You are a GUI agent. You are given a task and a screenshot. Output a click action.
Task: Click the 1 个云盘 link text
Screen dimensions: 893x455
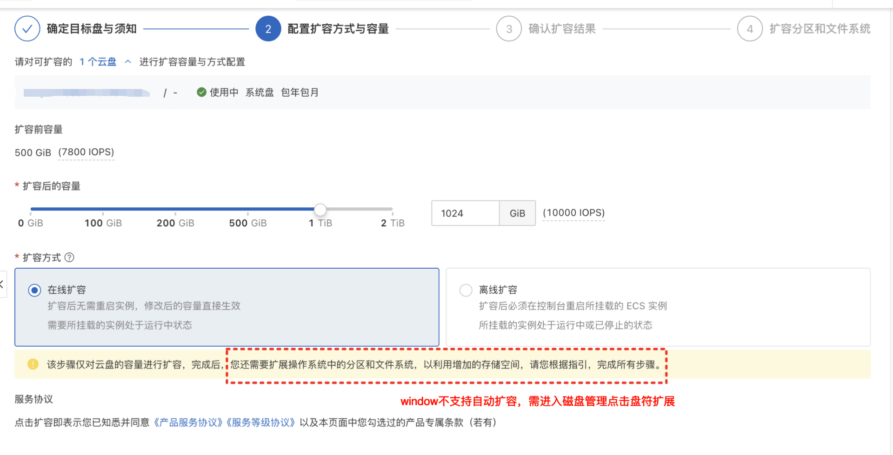[98, 62]
